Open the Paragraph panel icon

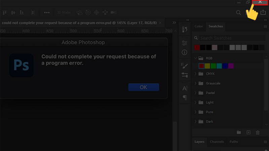[x=185, y=98]
